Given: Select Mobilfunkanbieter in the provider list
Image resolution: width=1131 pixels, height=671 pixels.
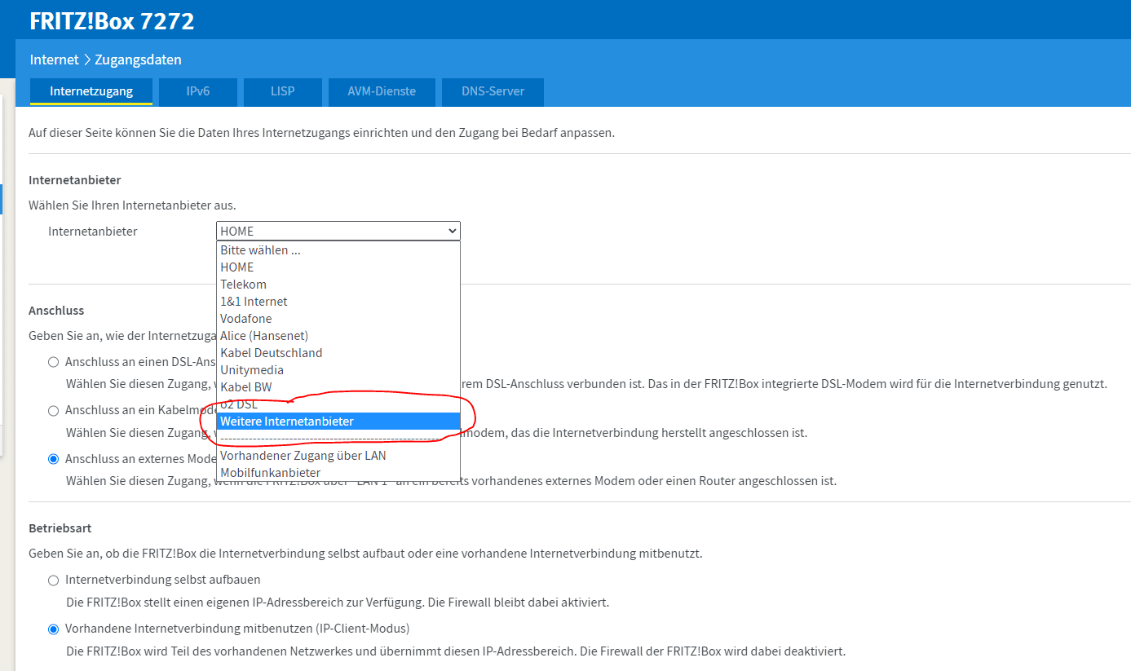Looking at the screenshot, I should pyautogui.click(x=338, y=473).
